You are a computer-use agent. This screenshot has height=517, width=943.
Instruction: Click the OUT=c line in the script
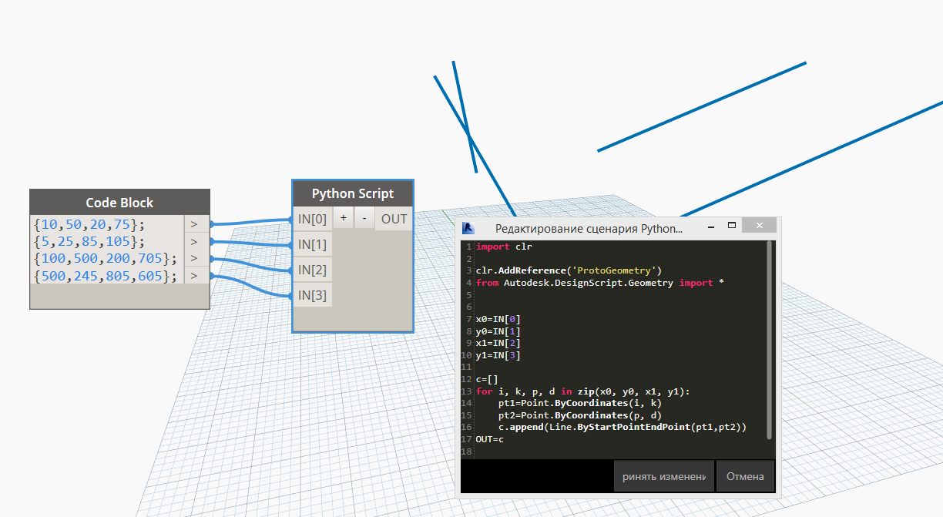click(x=490, y=439)
